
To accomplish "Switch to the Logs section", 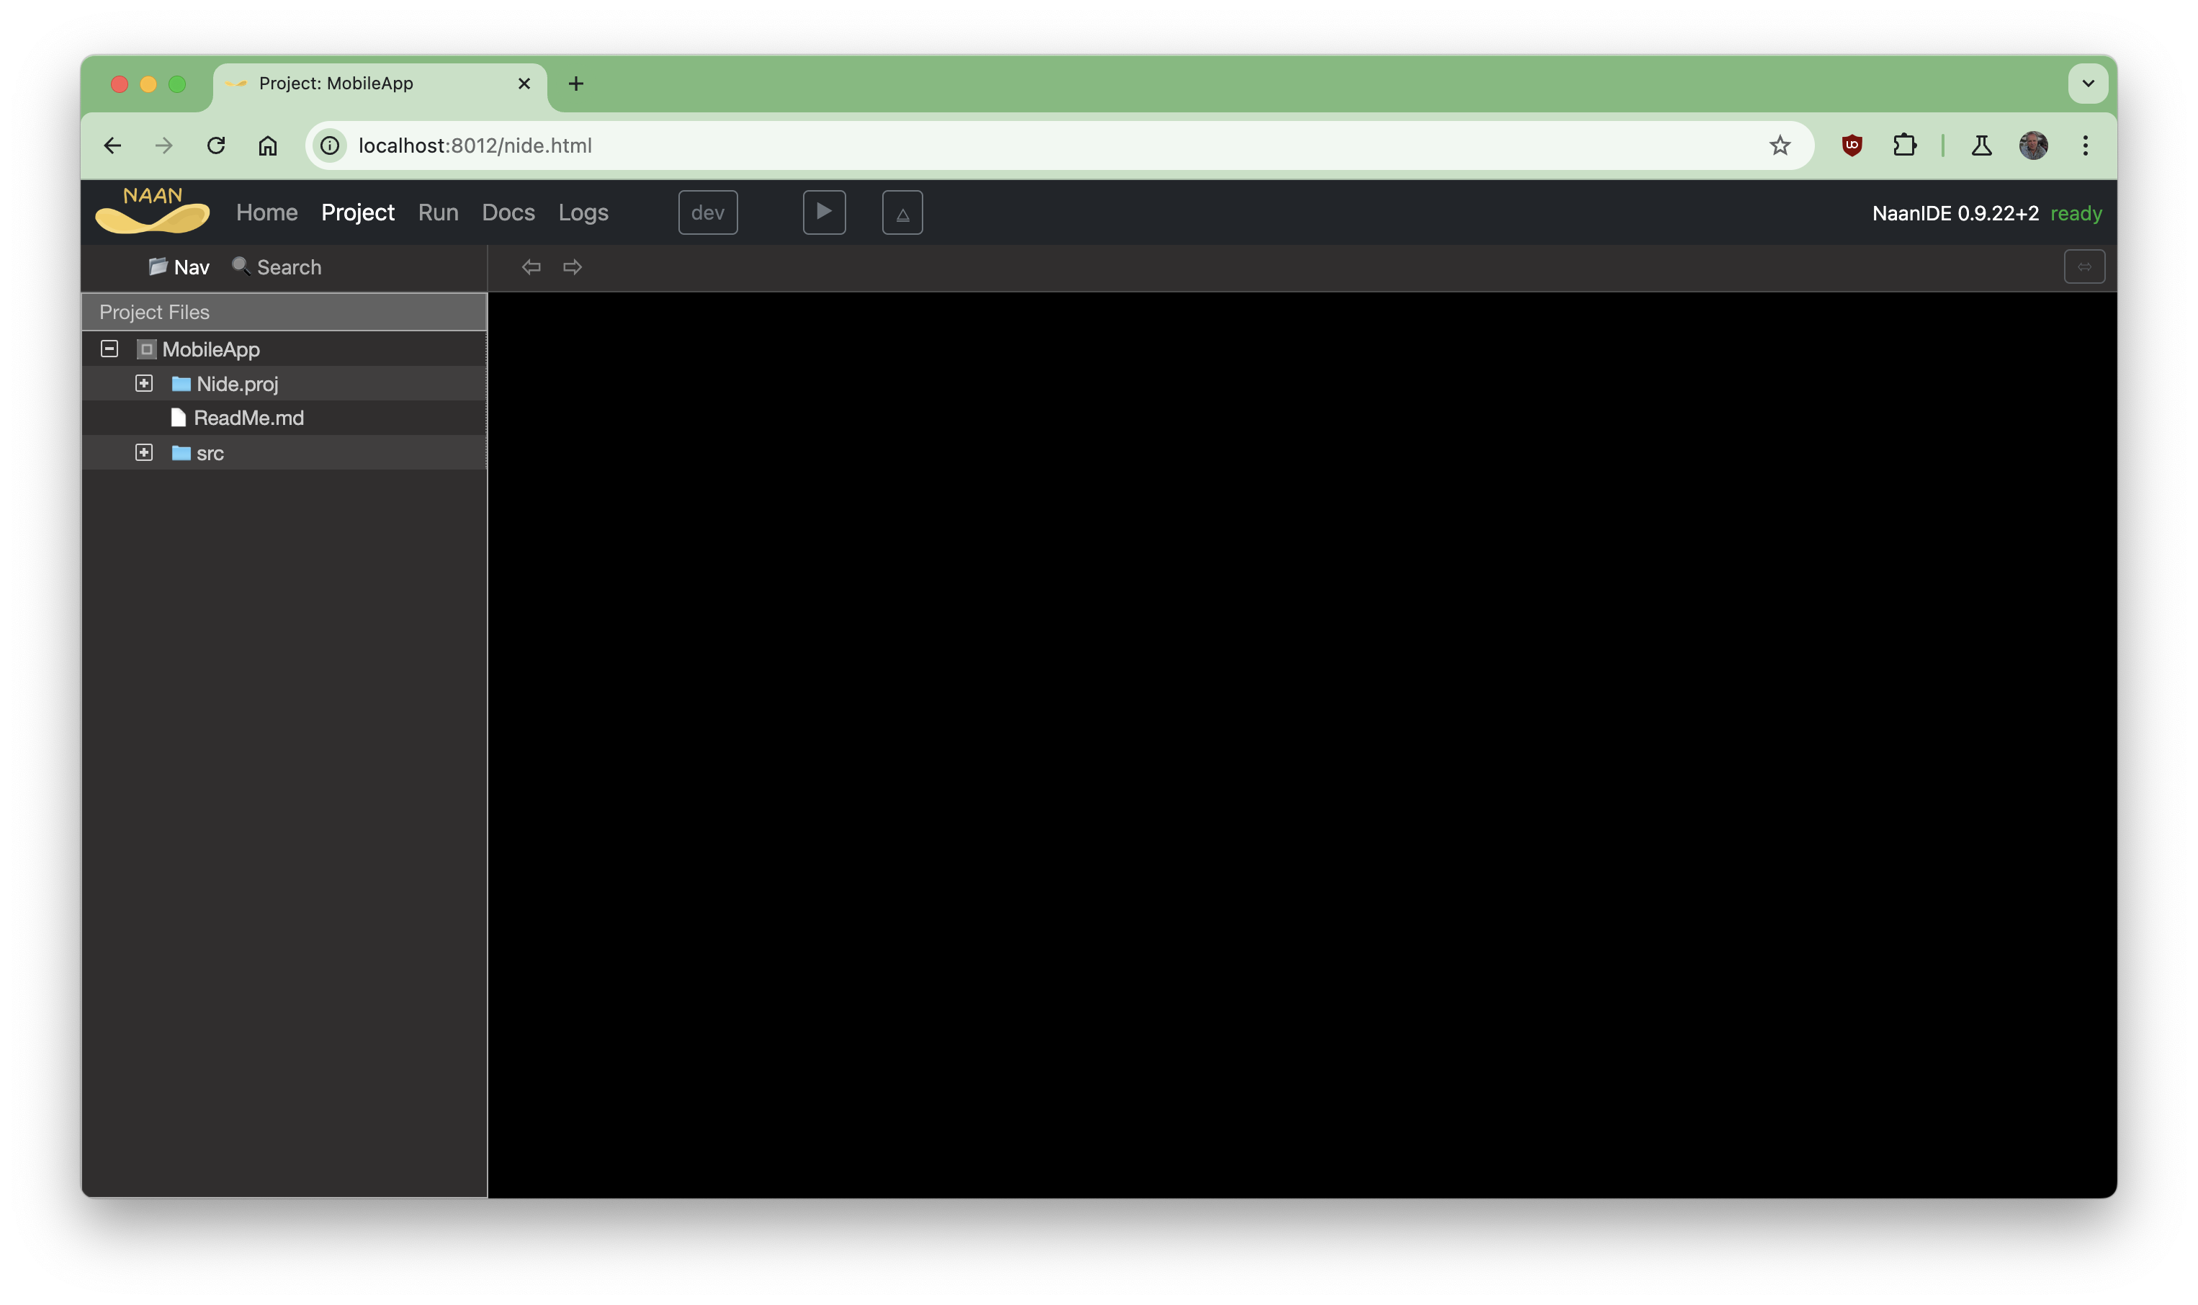I will tap(582, 212).
